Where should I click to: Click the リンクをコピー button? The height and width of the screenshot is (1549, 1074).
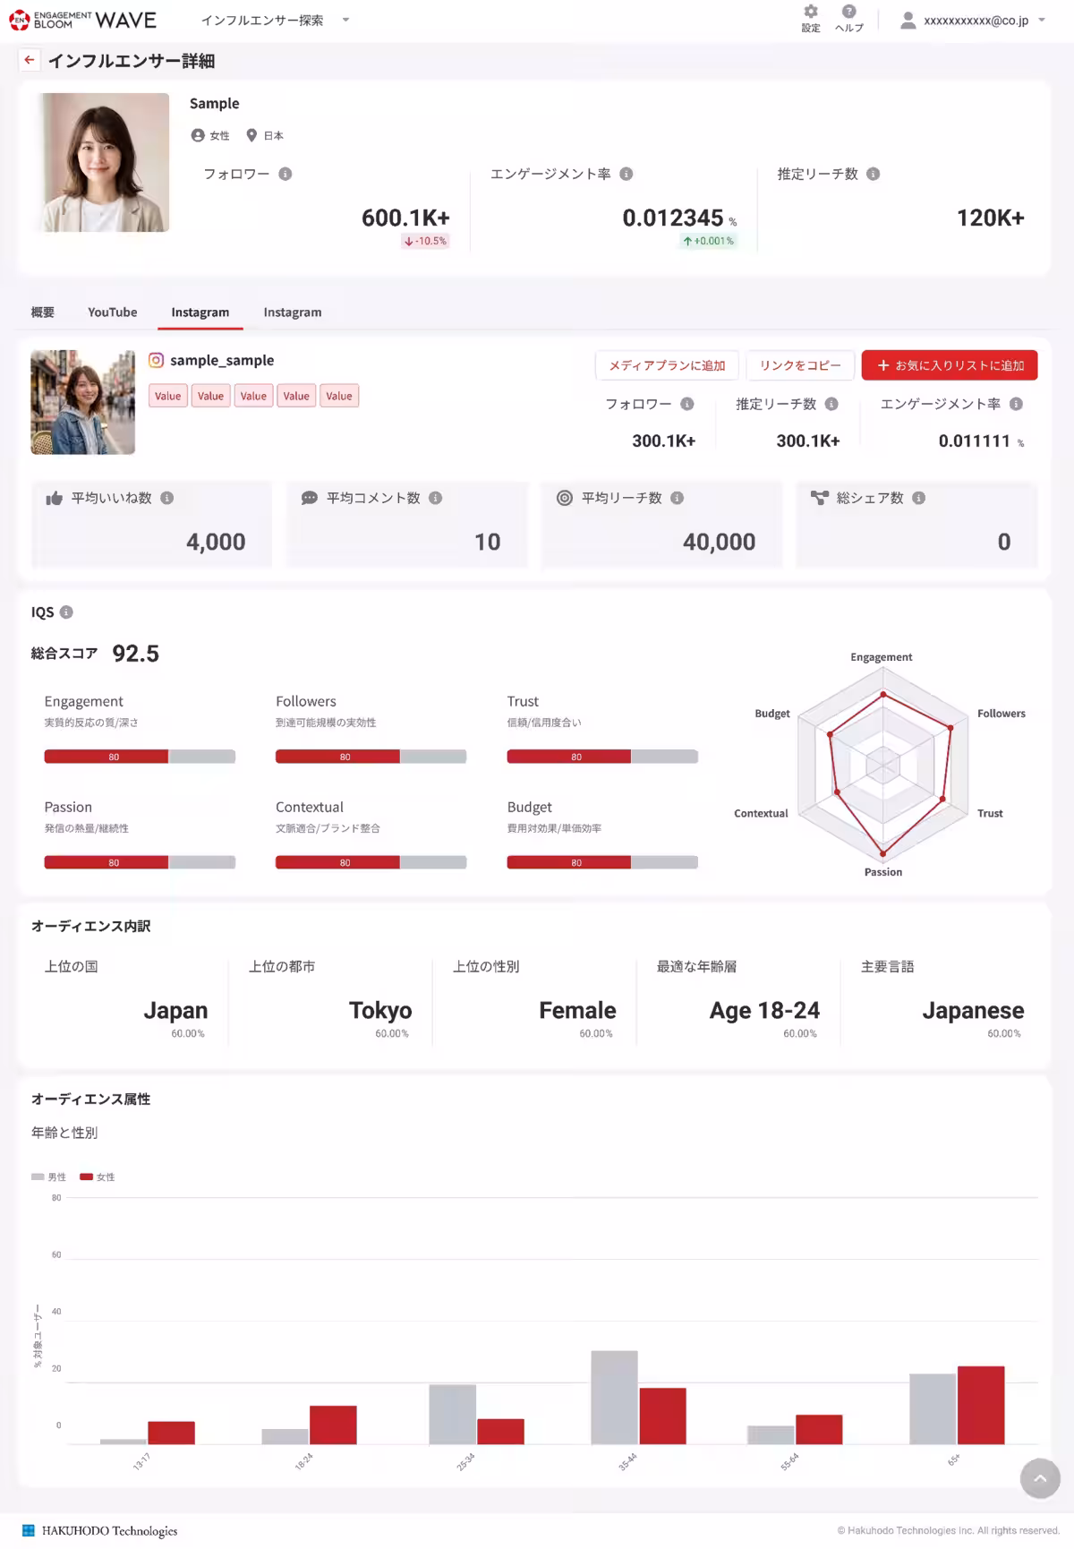point(800,365)
